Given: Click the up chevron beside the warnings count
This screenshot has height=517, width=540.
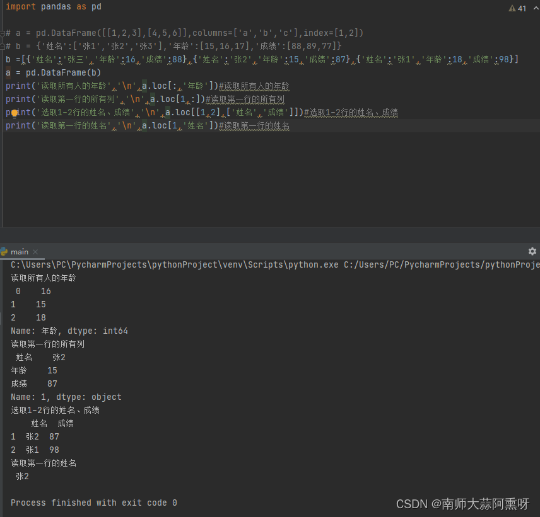Looking at the screenshot, I should [536, 8].
